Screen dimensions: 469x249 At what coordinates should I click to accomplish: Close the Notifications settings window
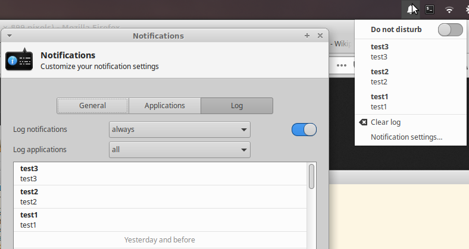[x=320, y=36]
